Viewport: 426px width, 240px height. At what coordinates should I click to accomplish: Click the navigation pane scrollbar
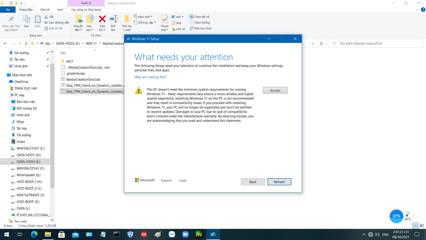tap(52, 127)
